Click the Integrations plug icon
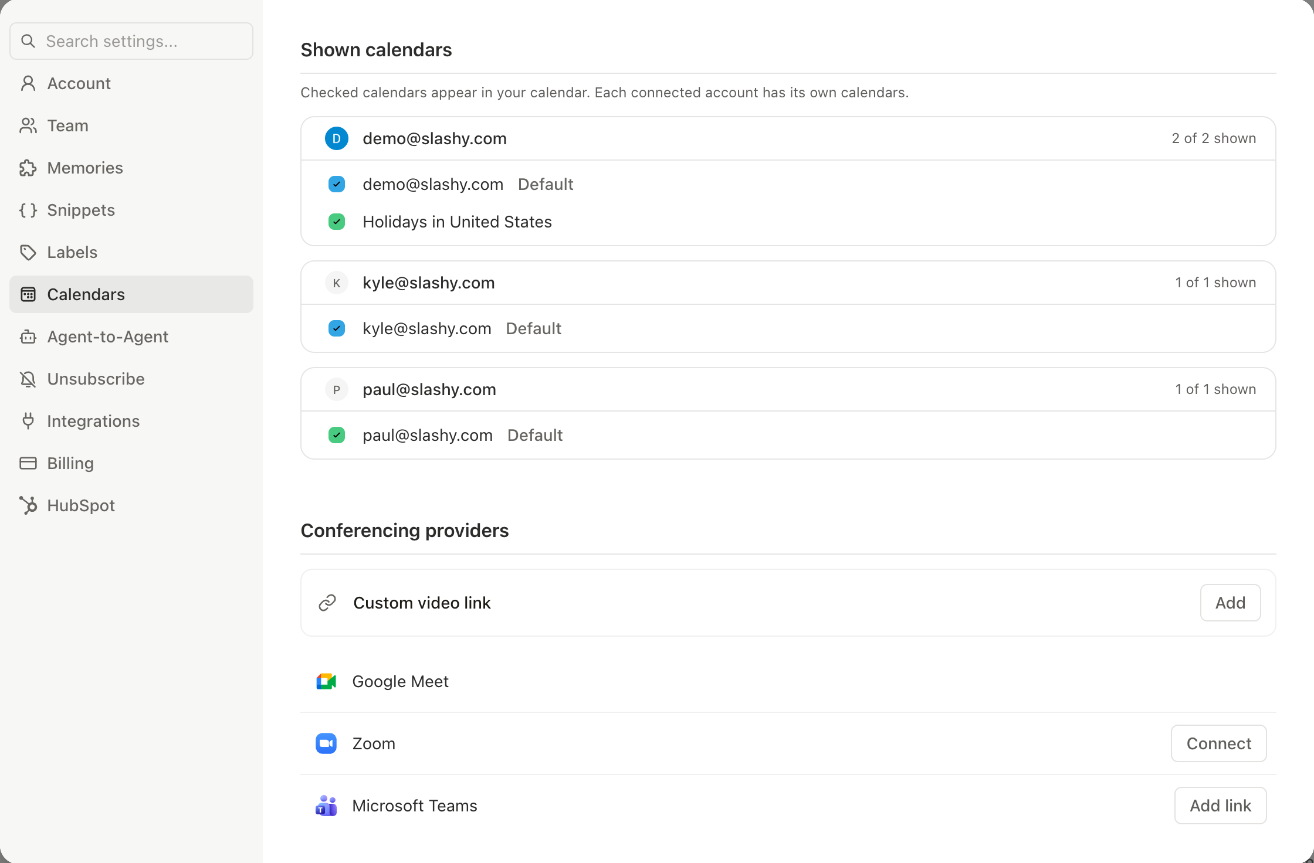The width and height of the screenshot is (1314, 863). coord(28,421)
